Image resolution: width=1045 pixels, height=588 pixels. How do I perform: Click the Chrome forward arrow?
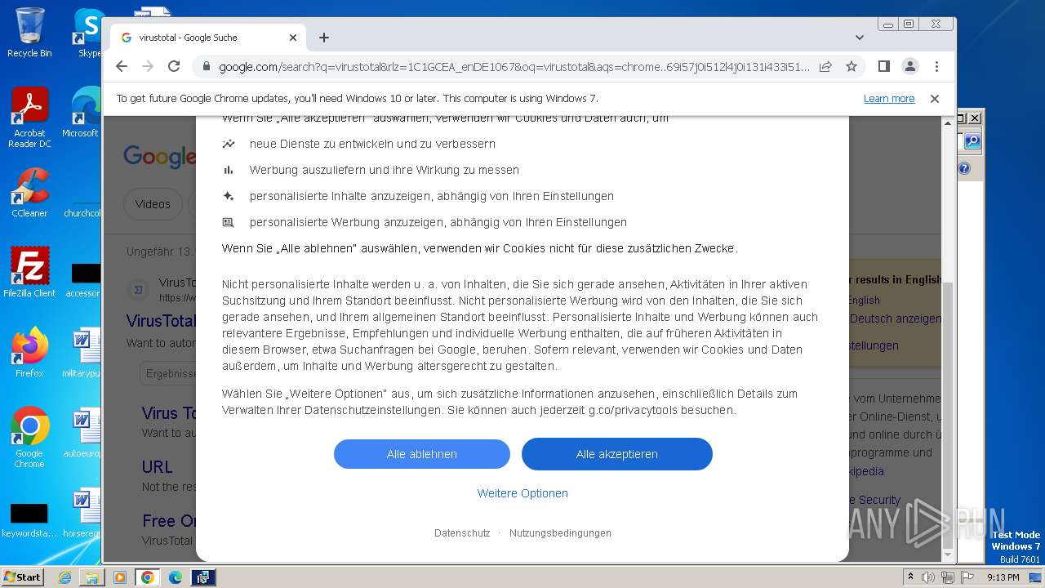point(148,66)
